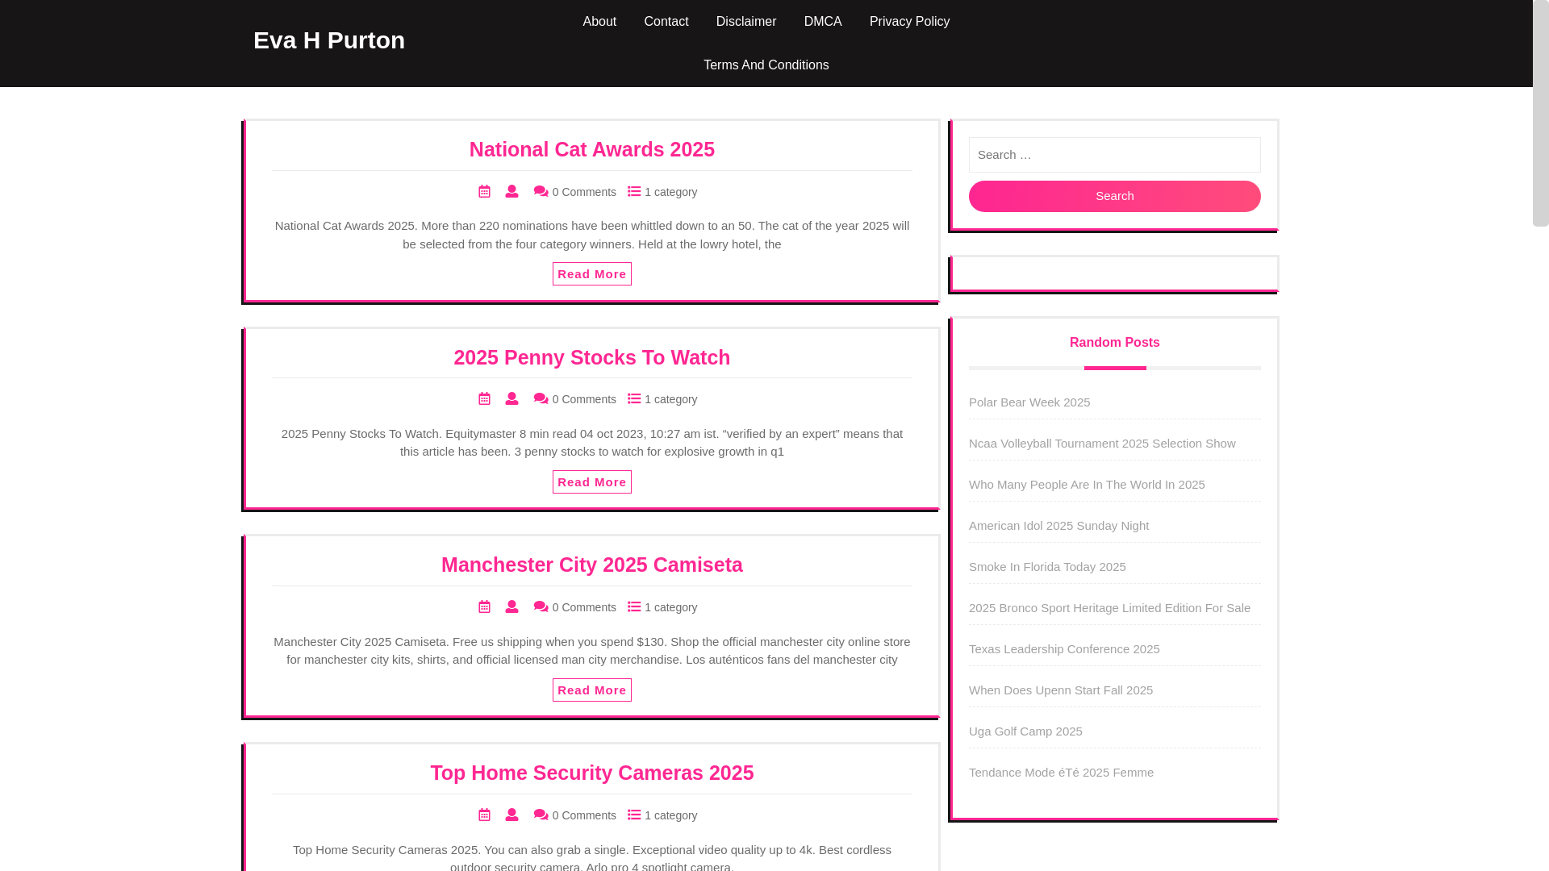
Task: Click calendar icon under National Cat Awards 2025
Action: point(484,191)
